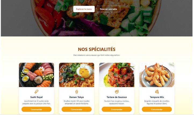This screenshot has width=194, height=115.
Task: Open the Sushi Royal platter photo
Action: pos(36,75)
